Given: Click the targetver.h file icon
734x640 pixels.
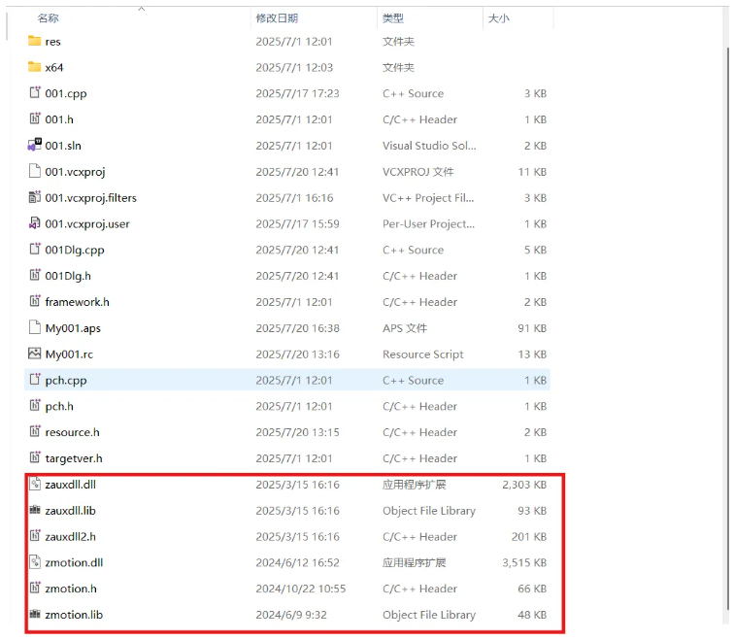Looking at the screenshot, I should click(35, 457).
